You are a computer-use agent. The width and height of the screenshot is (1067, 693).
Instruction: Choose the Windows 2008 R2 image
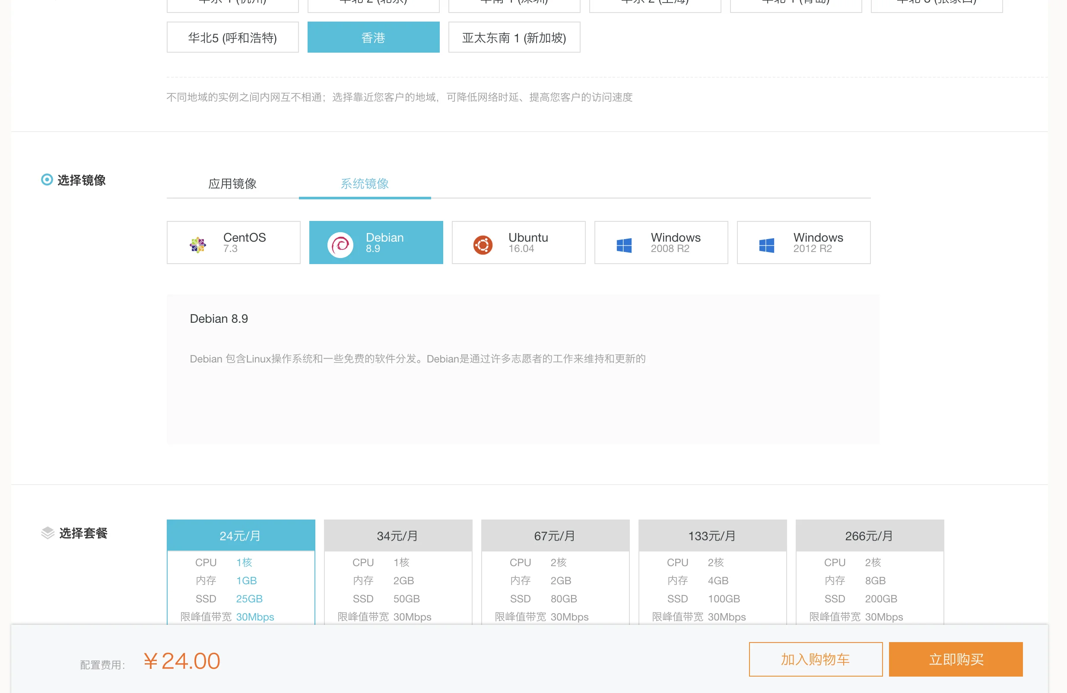[661, 243]
